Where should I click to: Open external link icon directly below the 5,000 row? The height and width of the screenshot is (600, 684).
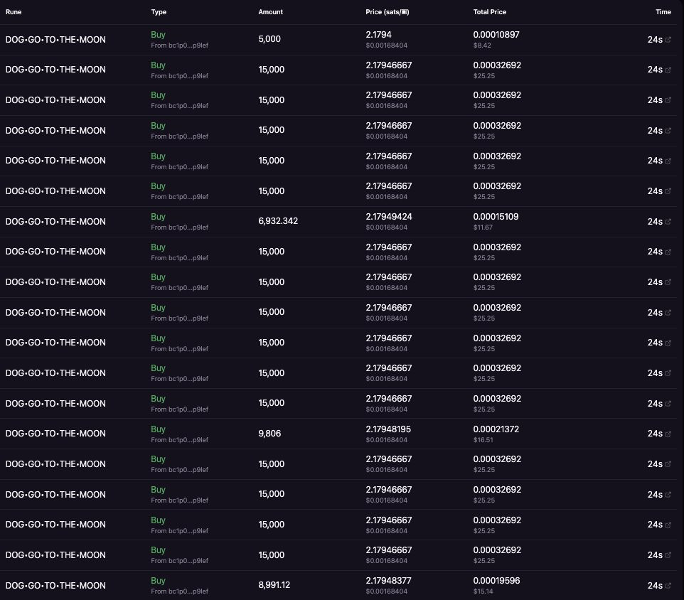point(668,70)
